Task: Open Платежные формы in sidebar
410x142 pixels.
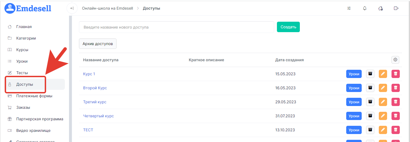Action: [x=34, y=96]
